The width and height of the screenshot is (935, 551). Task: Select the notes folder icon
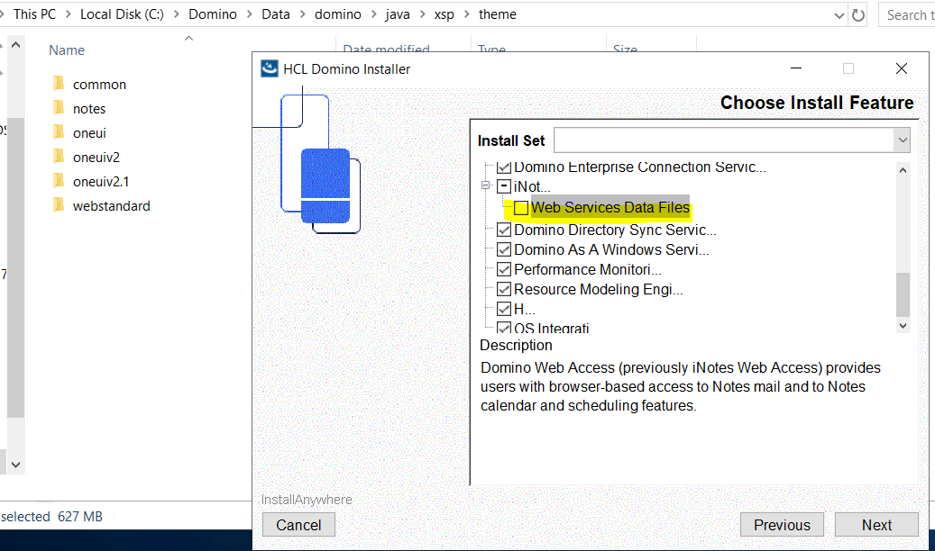pos(59,108)
